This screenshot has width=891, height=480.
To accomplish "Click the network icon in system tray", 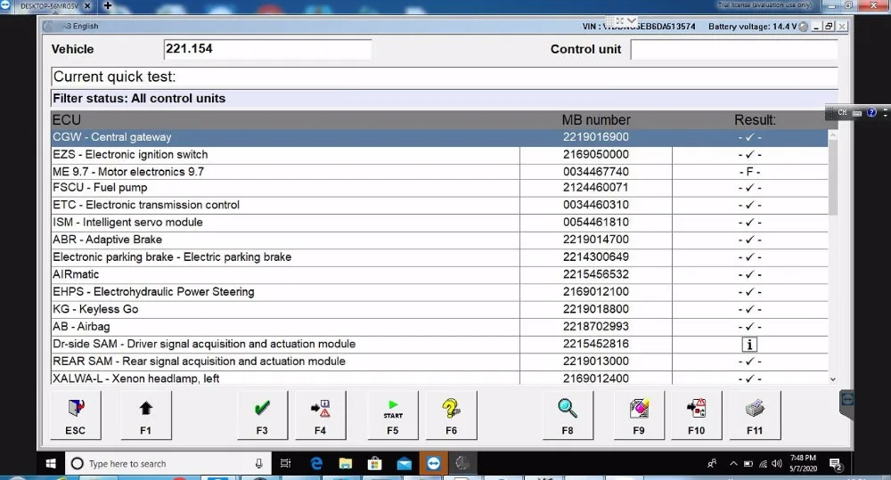I will pyautogui.click(x=764, y=464).
